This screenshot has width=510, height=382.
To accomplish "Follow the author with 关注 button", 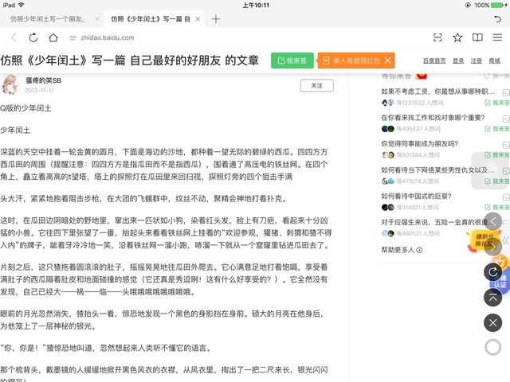I will pos(316,85).
